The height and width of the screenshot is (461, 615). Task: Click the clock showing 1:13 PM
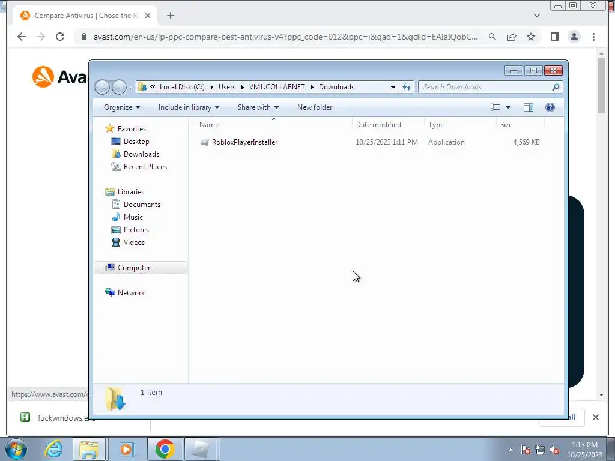[584, 445]
